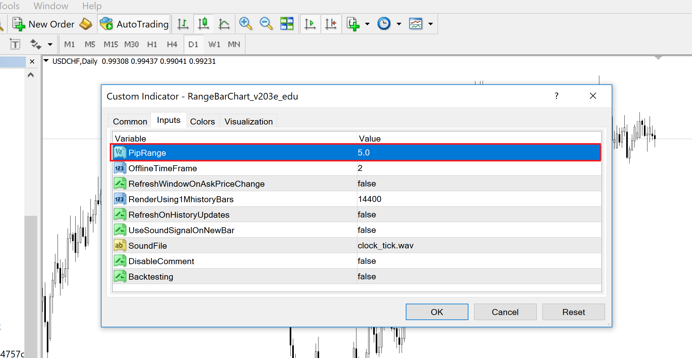Switch chart to candlesticks style
Viewport: 692px width, 358px height.
pyautogui.click(x=203, y=24)
